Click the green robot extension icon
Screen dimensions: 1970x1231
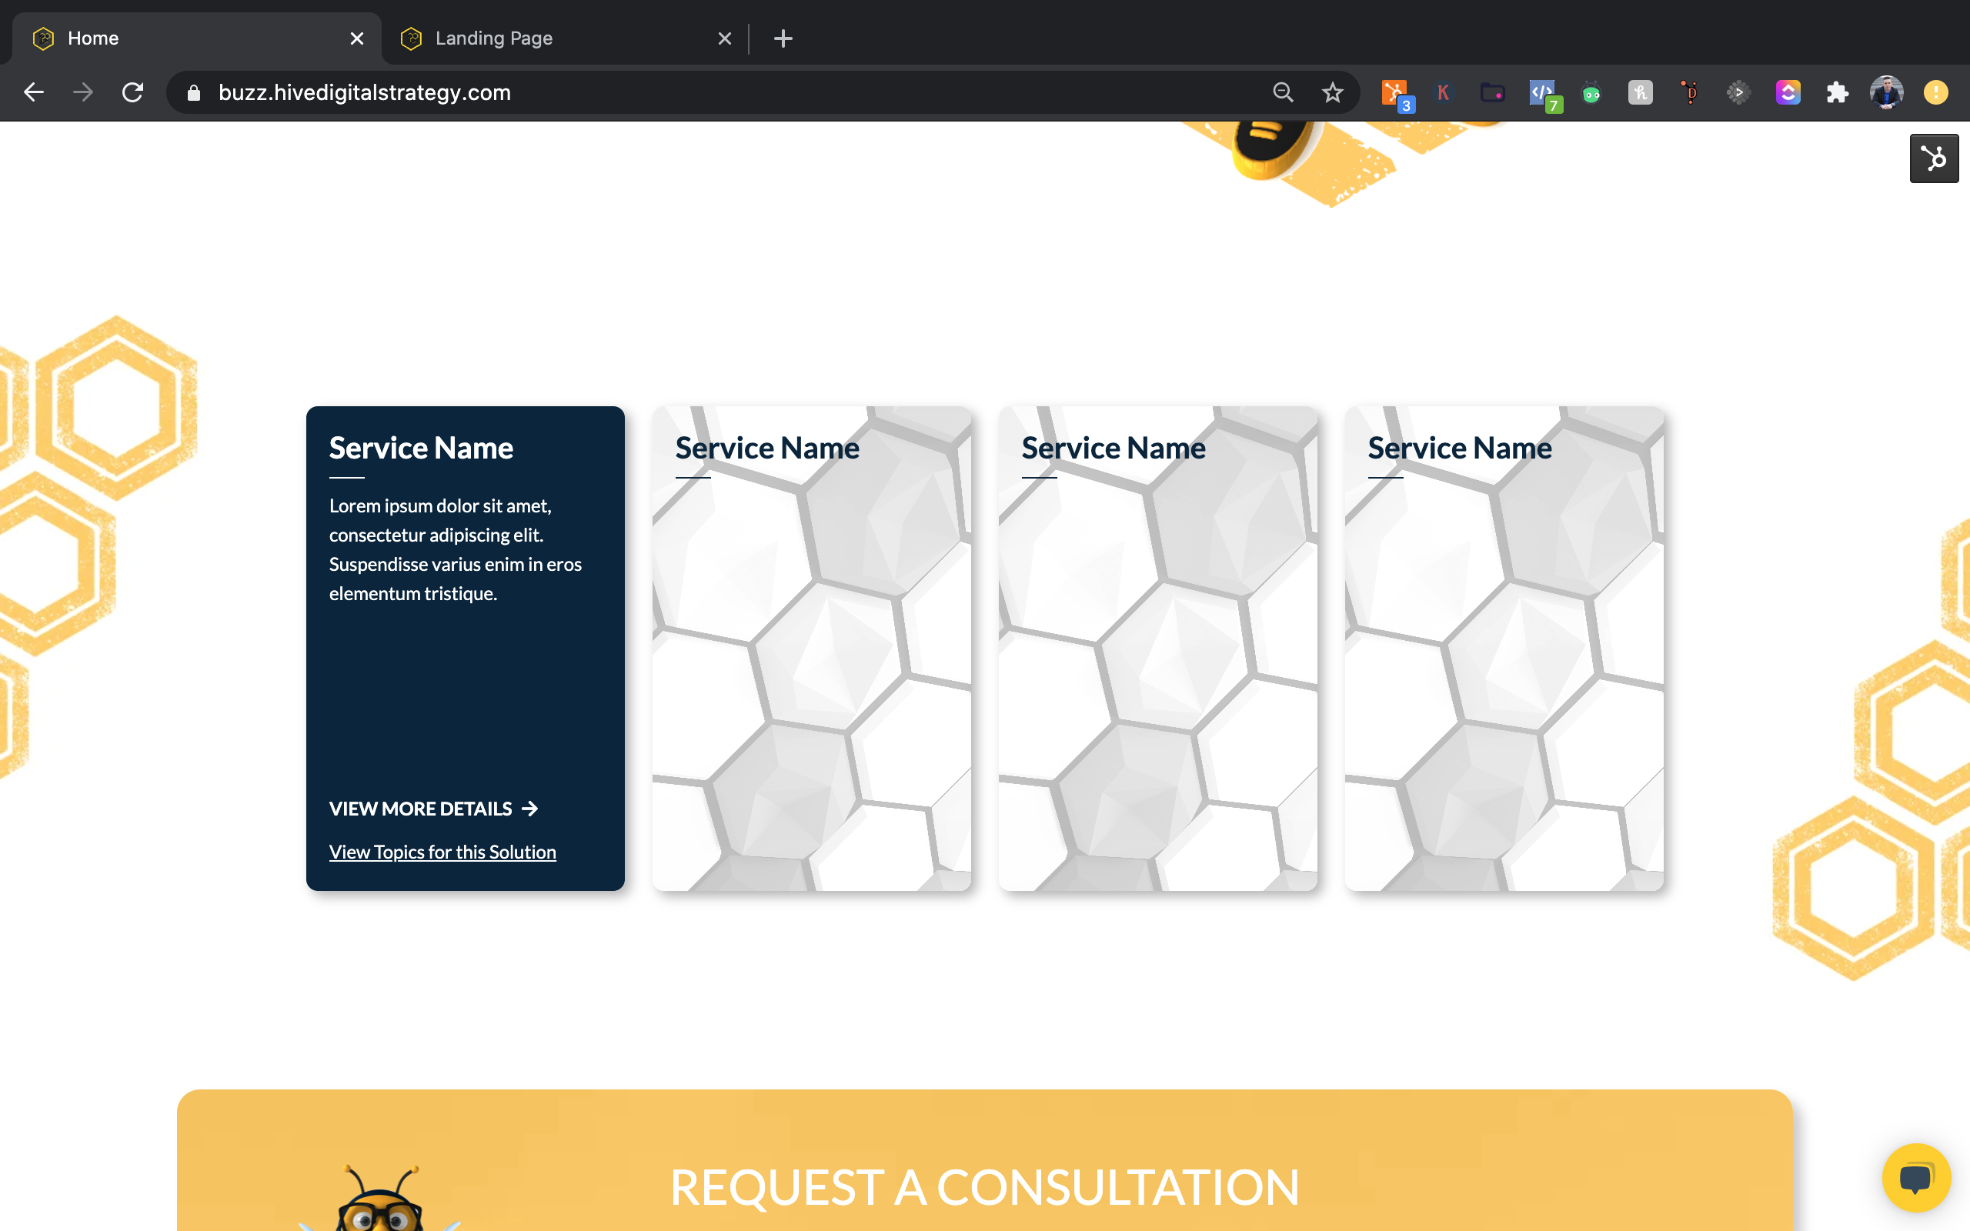[x=1591, y=93]
